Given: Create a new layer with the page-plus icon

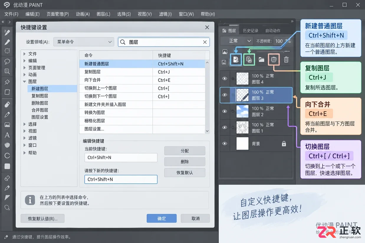Looking at the screenshot, I should coord(236,60).
